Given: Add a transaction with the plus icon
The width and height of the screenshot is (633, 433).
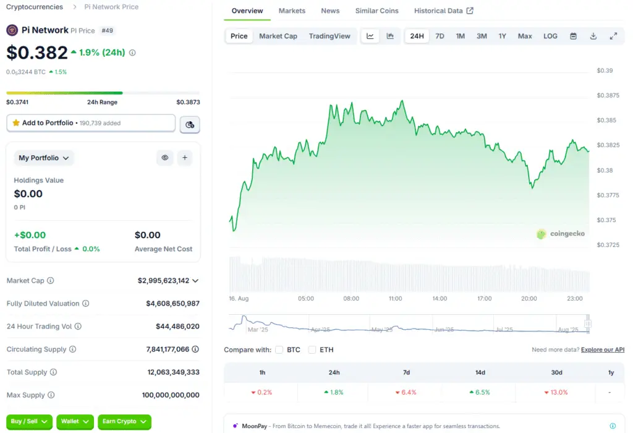Looking at the screenshot, I should coord(185,158).
